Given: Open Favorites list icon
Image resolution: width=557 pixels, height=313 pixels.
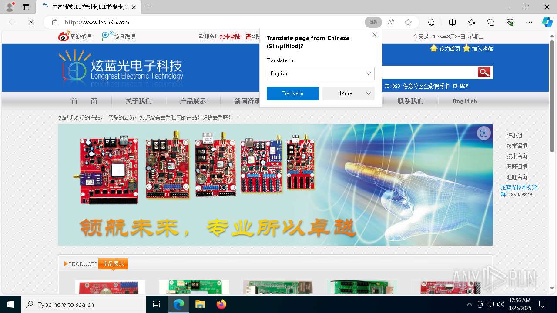Looking at the screenshot, I should pos(472,22).
